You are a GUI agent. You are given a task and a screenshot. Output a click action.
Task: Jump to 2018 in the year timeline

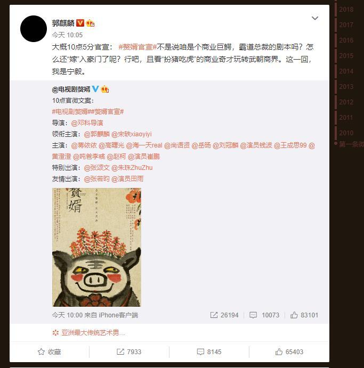[346, 10]
